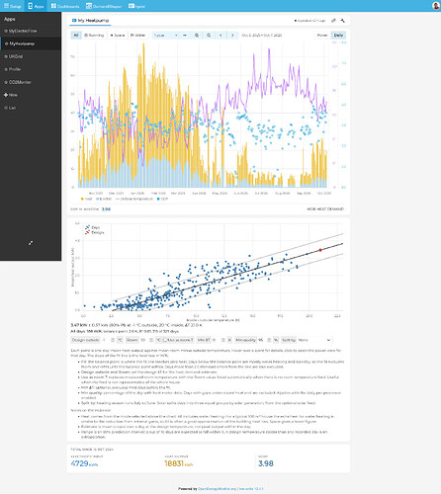
Task: Open MyElectricFlow app in sidebar
Action: tap(31, 31)
